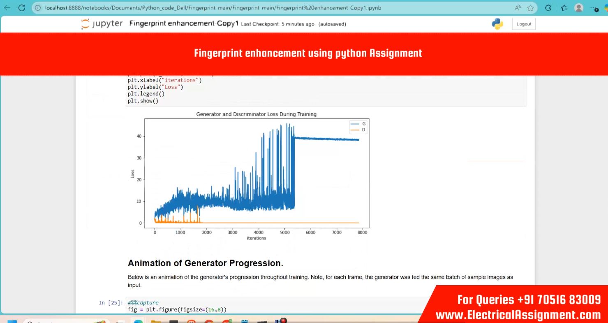Click the blue G legend entry
608x323 pixels.
click(x=358, y=123)
